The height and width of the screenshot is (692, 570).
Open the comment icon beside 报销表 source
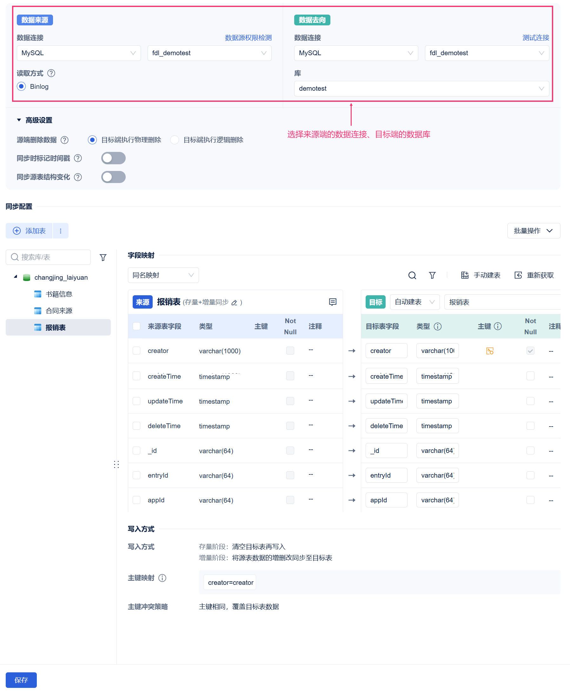coord(333,302)
